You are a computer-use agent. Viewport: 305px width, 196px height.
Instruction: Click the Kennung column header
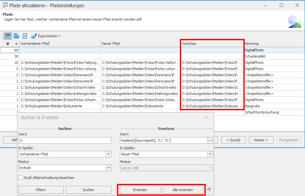[x=274, y=44]
